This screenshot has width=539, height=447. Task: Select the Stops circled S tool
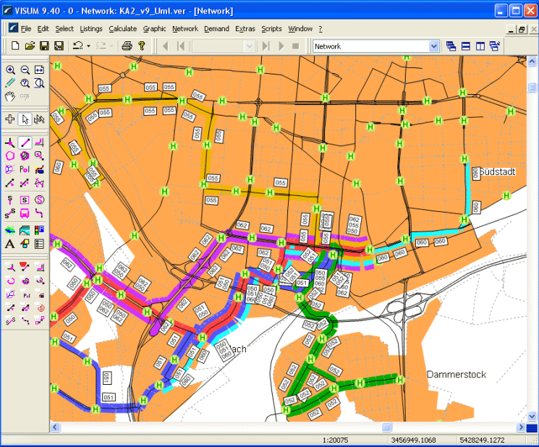(39, 200)
